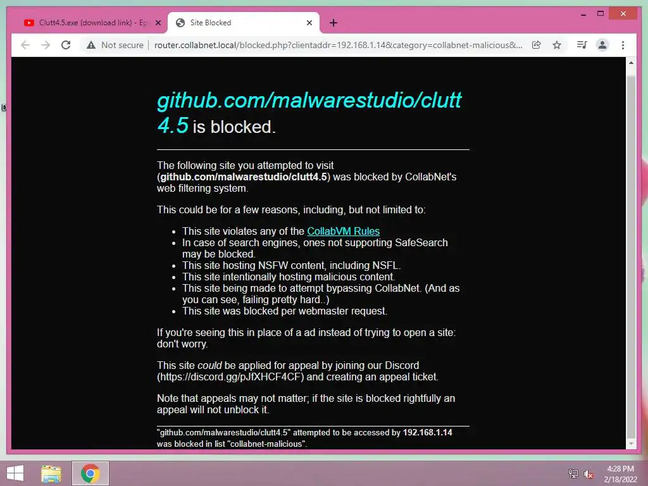Screen dimensions: 648x486
Task: Reload the blocked page
Action: (x=66, y=45)
